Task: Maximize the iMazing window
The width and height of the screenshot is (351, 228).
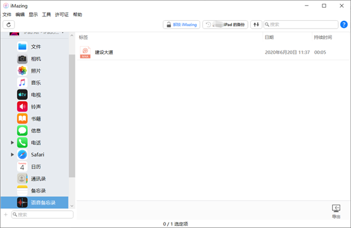Action: pyautogui.click(x=324, y=6)
